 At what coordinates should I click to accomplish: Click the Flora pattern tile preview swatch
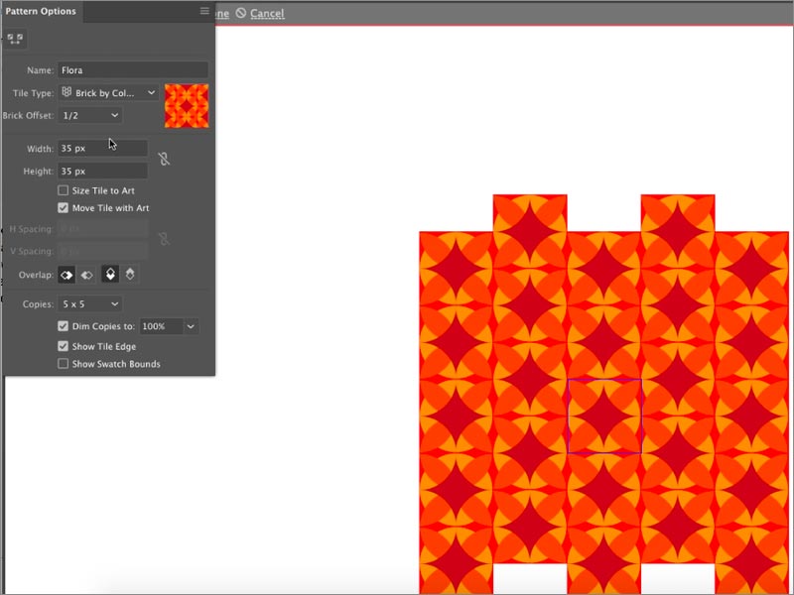[x=187, y=105]
